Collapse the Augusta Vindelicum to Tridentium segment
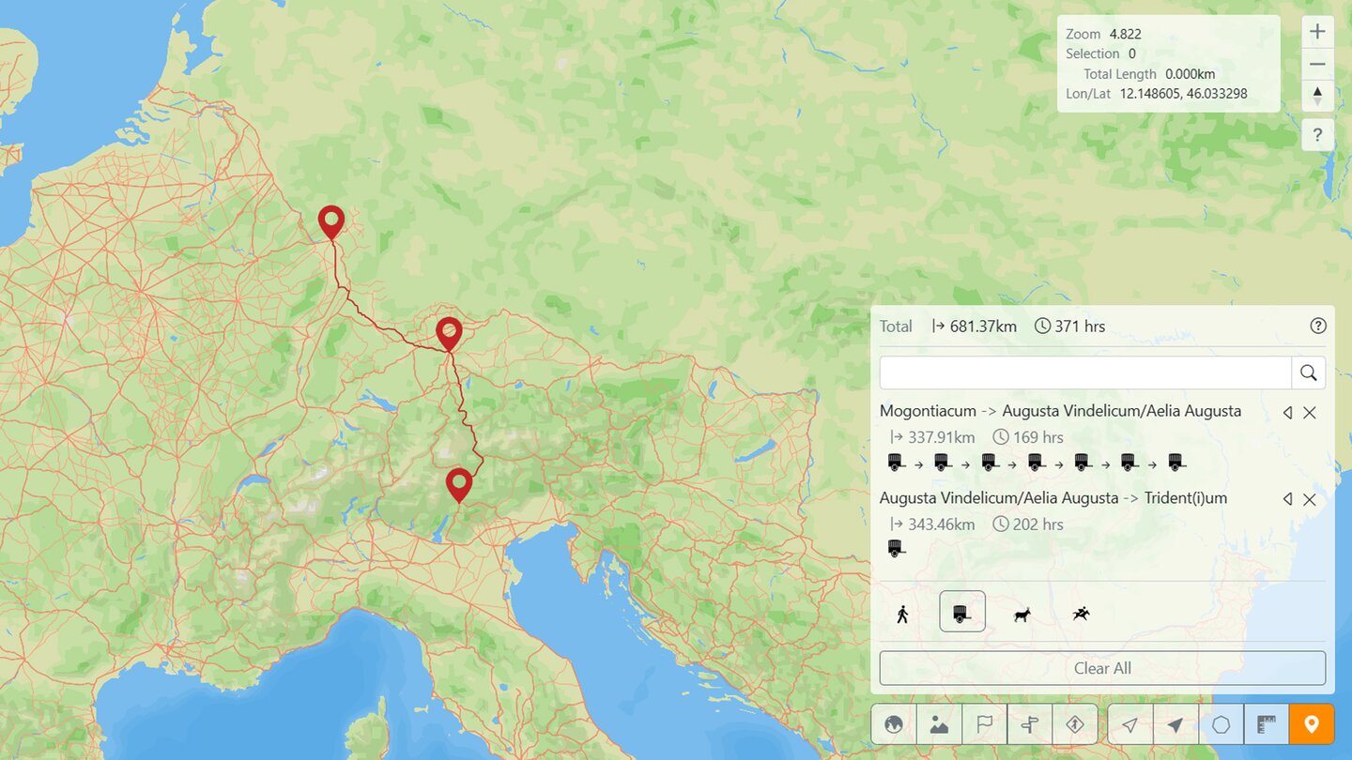This screenshot has width=1352, height=760. click(1287, 499)
